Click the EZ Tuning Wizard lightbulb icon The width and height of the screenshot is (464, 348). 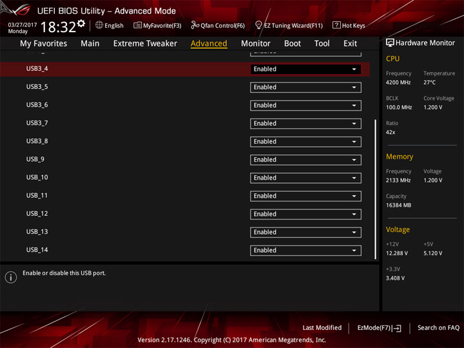point(258,25)
